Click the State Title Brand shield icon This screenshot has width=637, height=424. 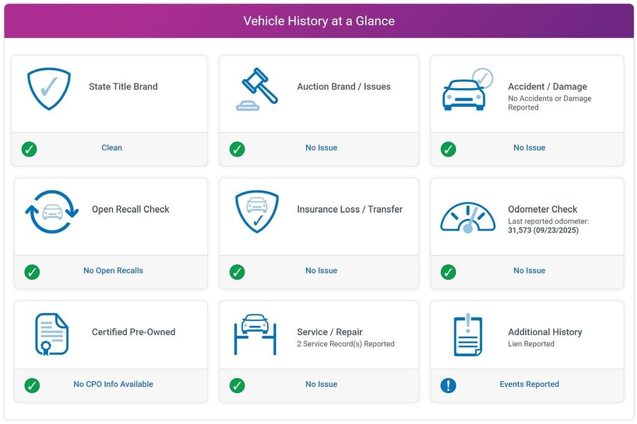click(x=49, y=88)
